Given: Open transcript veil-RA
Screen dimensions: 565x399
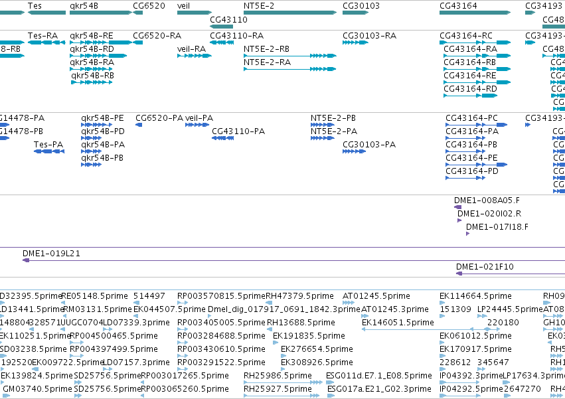Looking at the screenshot, I should 195,56.
